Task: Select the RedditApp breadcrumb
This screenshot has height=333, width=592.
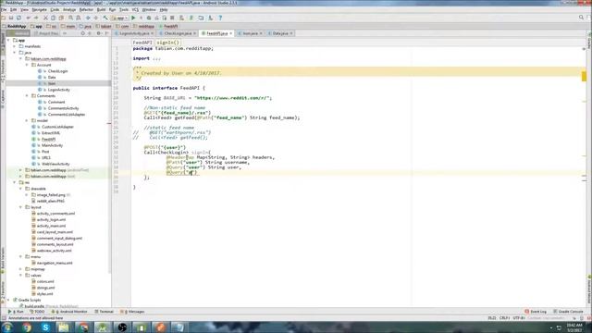Action: click(x=15, y=27)
